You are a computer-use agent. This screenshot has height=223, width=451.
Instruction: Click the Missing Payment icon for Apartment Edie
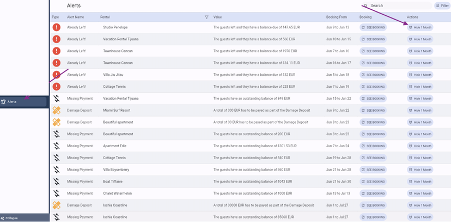coord(57,146)
